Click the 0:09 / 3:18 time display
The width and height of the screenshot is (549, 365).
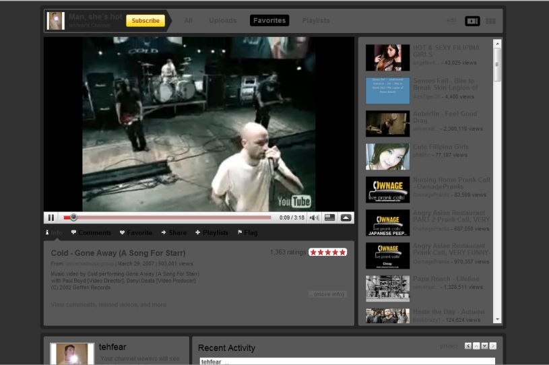tap(292, 218)
